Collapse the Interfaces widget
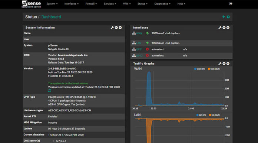This screenshot has width=258, height=143. coord(224,27)
